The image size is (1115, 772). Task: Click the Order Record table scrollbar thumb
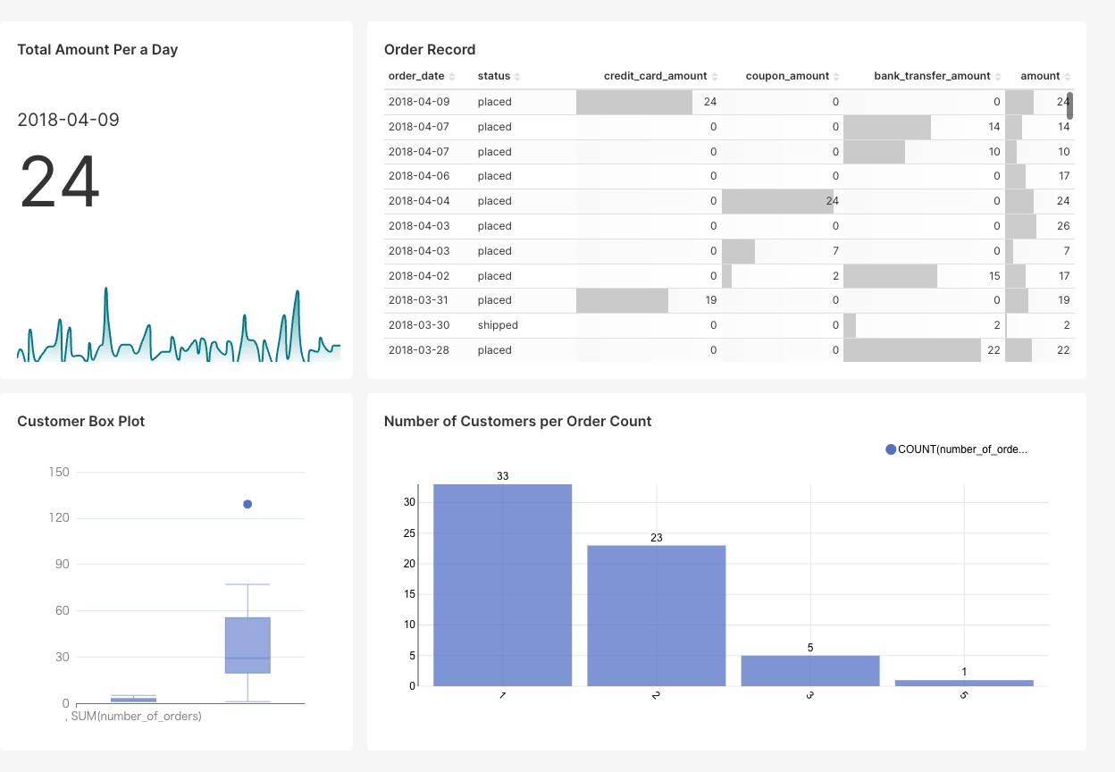click(1069, 105)
